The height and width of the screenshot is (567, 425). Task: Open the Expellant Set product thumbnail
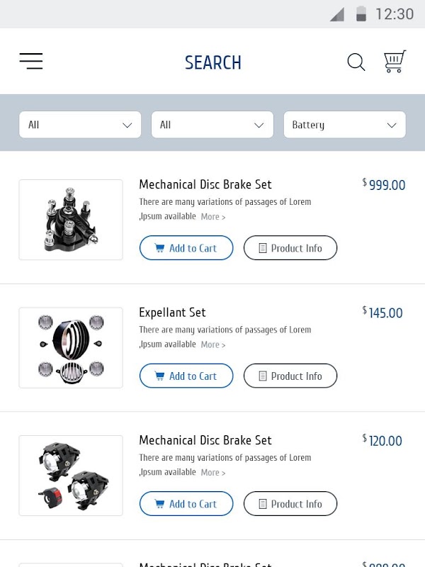[71, 347]
